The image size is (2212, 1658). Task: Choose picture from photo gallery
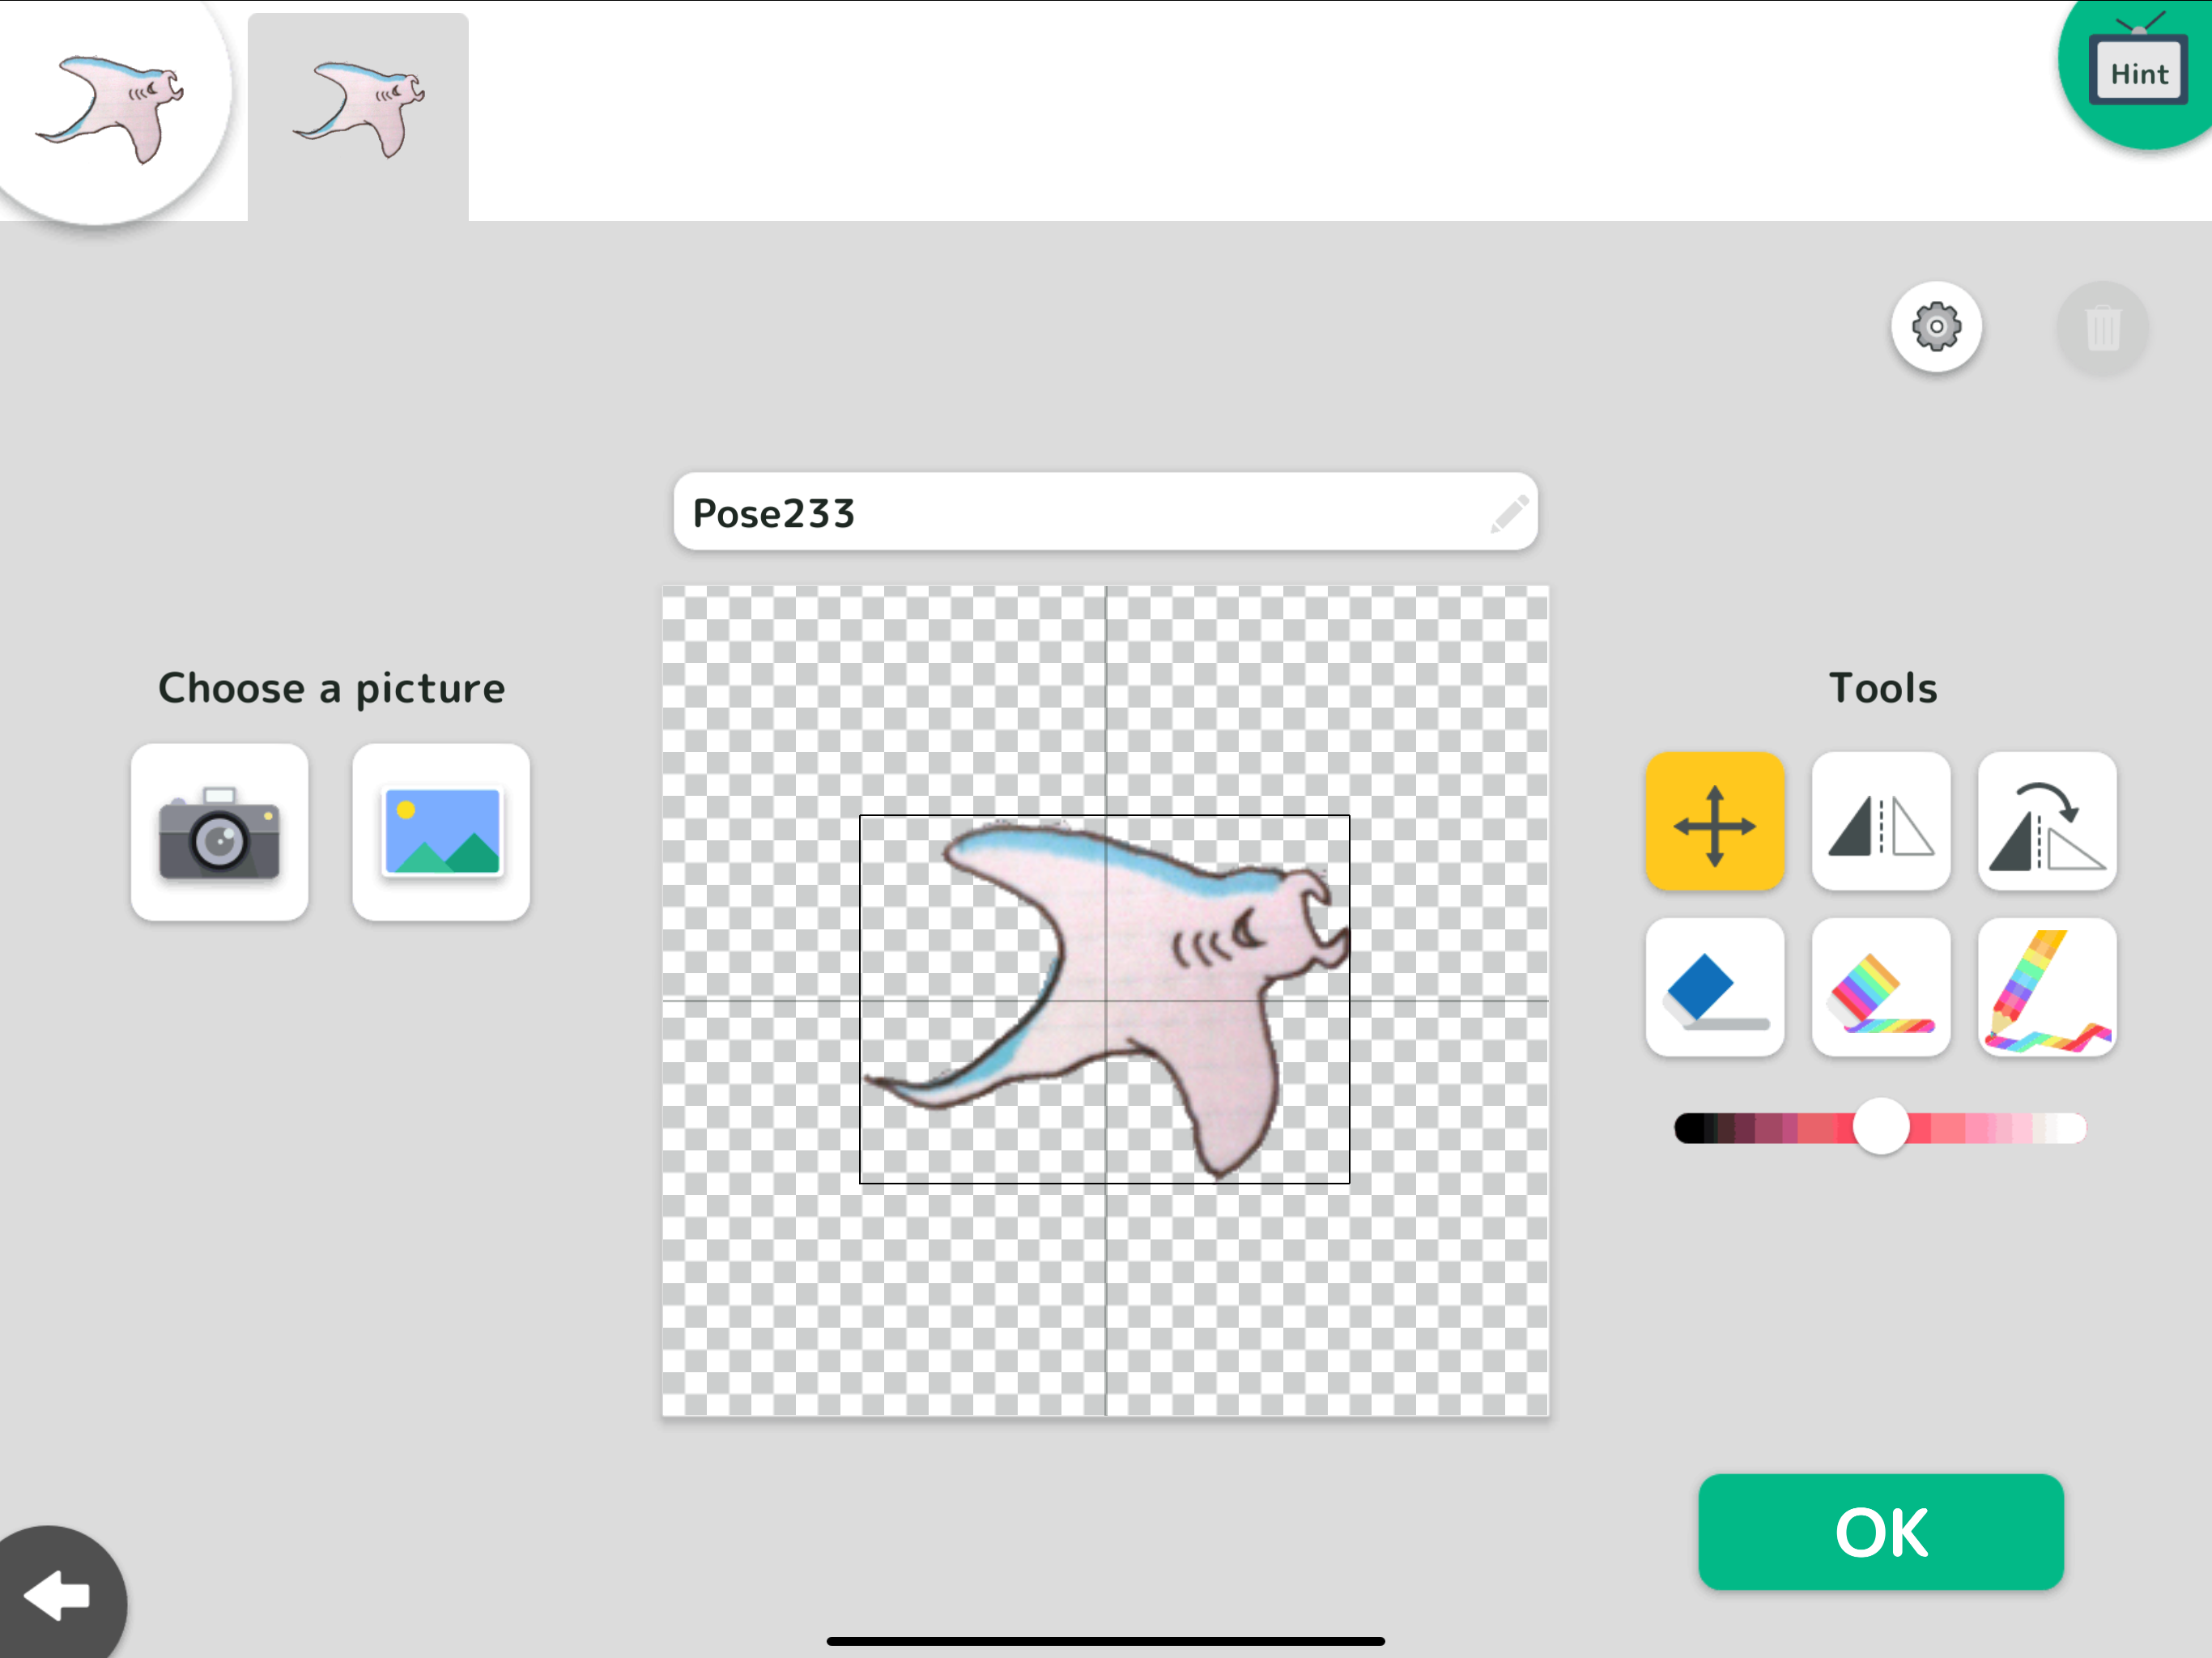pos(441,832)
